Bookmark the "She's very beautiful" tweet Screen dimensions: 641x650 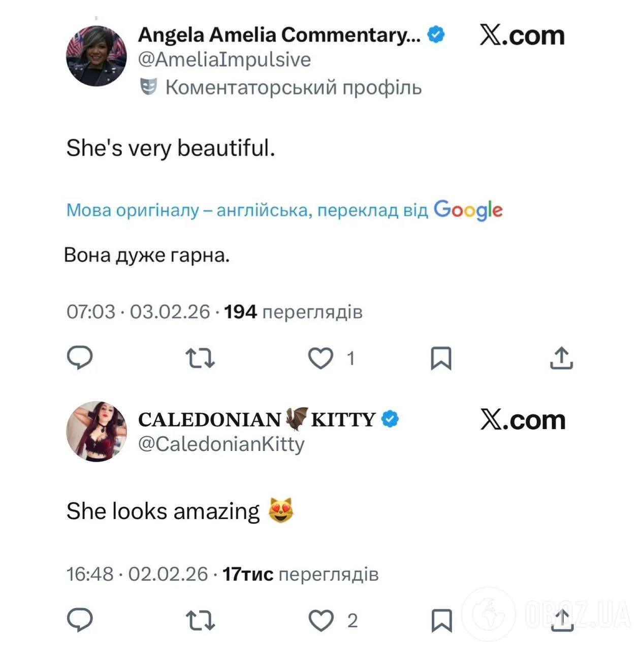tap(441, 358)
